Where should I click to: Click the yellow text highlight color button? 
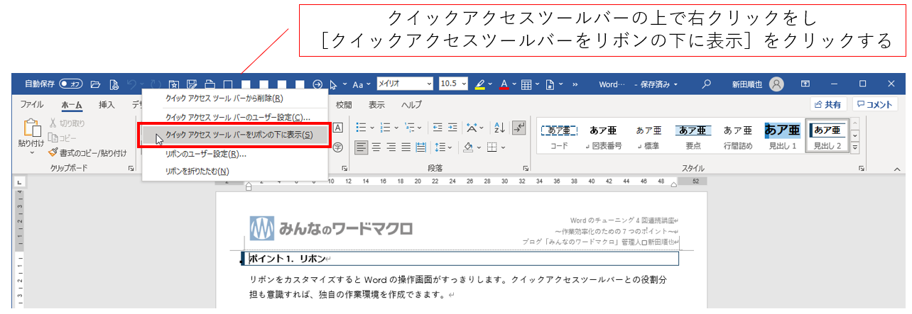tap(479, 84)
